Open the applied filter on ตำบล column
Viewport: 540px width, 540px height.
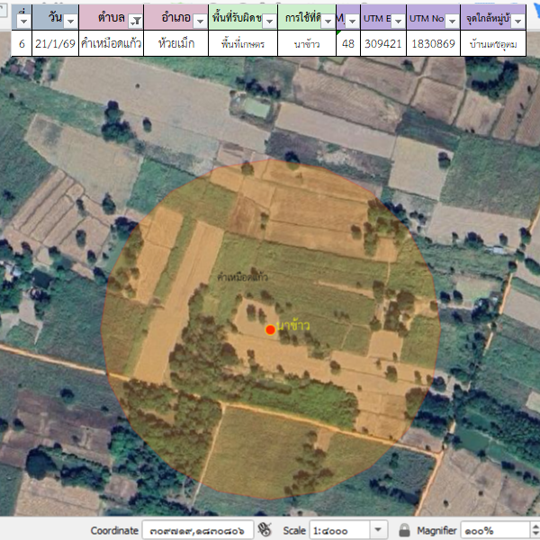coord(135,21)
